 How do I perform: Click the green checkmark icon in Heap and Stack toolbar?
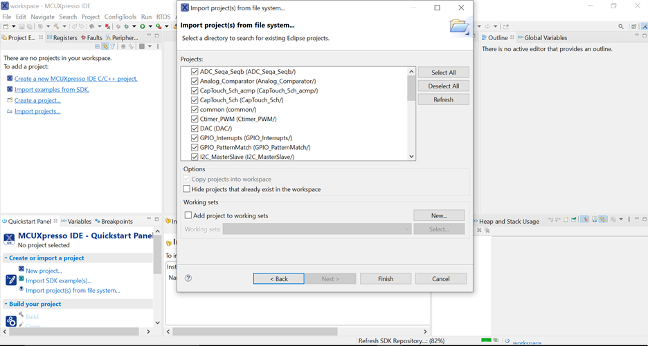coord(574,220)
